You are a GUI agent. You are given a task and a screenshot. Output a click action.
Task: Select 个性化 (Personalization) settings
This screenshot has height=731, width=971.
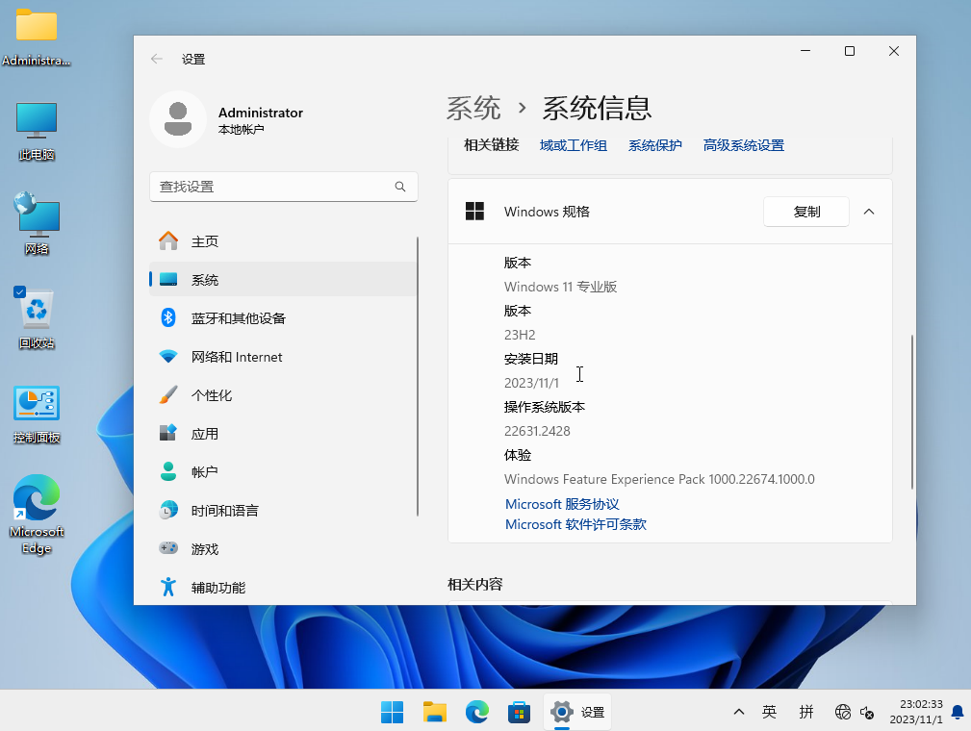pos(214,394)
